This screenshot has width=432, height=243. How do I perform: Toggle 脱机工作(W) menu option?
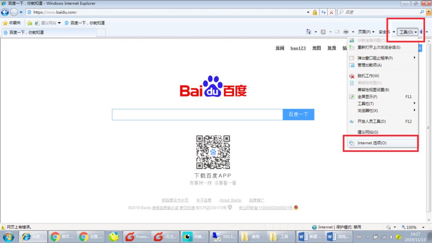(383, 76)
